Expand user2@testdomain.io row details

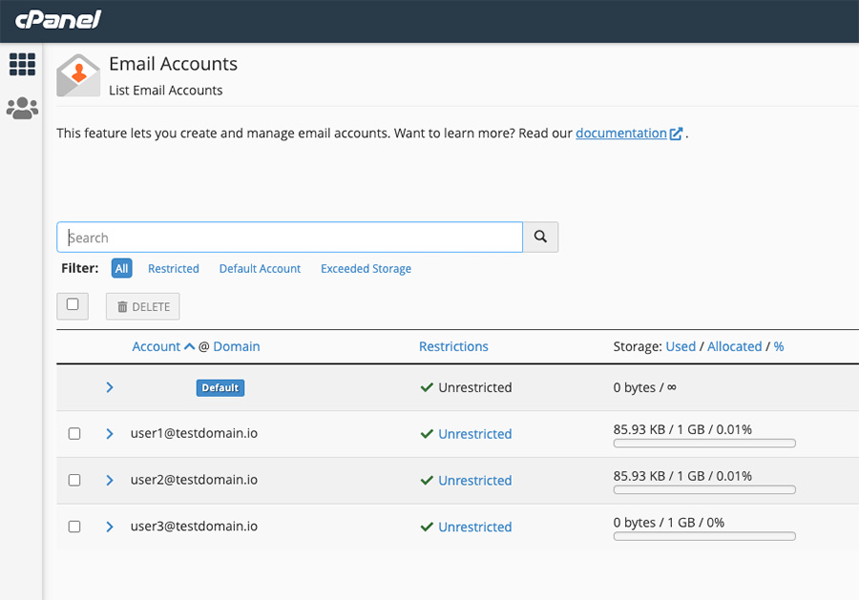point(110,480)
